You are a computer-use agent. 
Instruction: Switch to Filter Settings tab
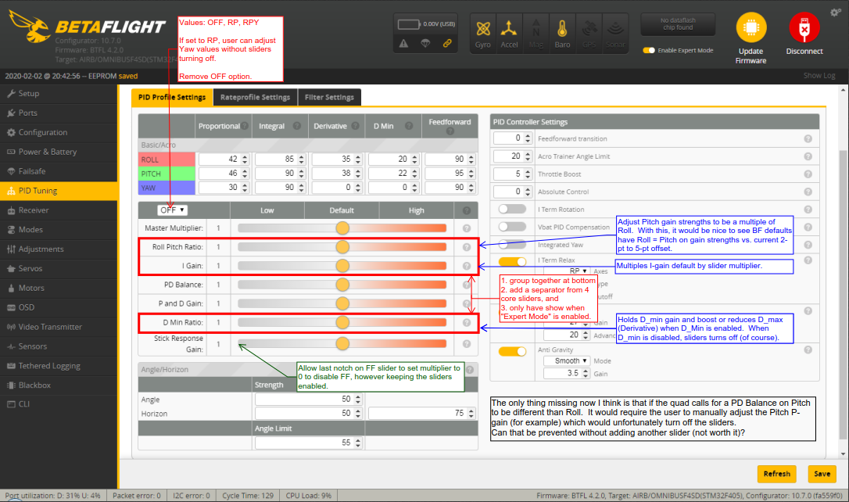[329, 97]
